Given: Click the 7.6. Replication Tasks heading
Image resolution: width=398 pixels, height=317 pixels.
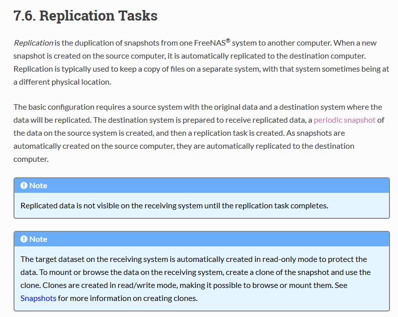Looking at the screenshot, I should [85, 16].
